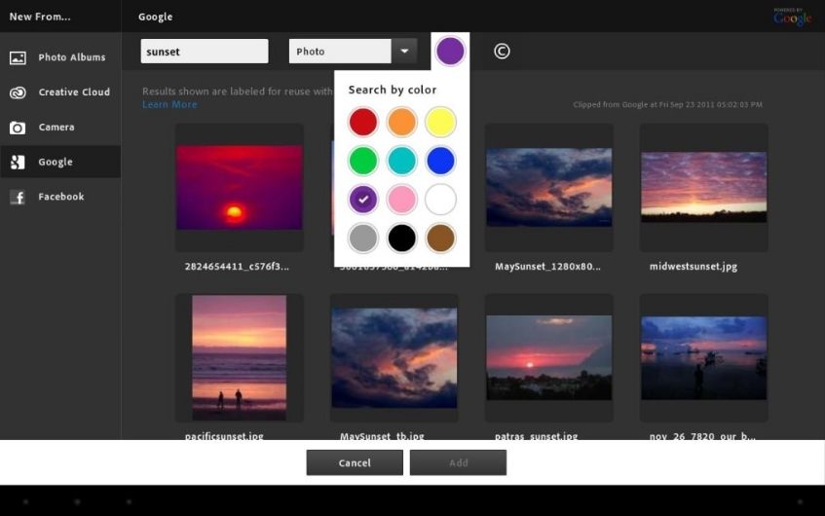The image size is (825, 516).
Task: Pick the yellow search color
Action: pyautogui.click(x=440, y=122)
